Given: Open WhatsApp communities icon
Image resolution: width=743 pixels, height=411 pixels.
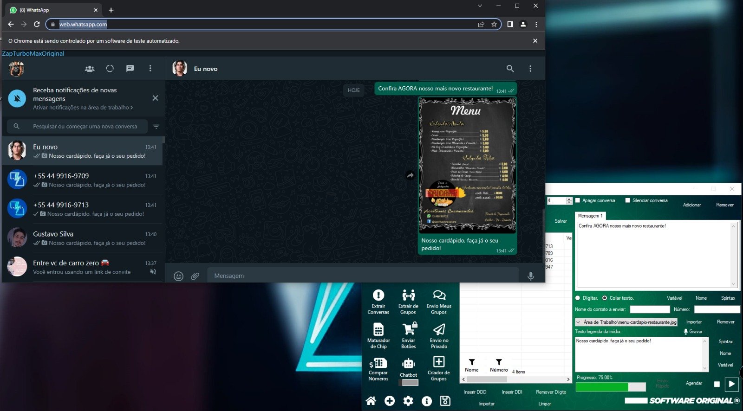Looking at the screenshot, I should pyautogui.click(x=90, y=69).
